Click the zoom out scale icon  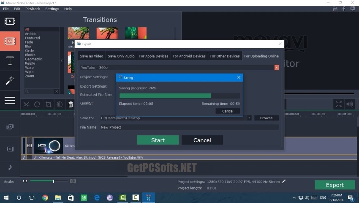click(25, 181)
